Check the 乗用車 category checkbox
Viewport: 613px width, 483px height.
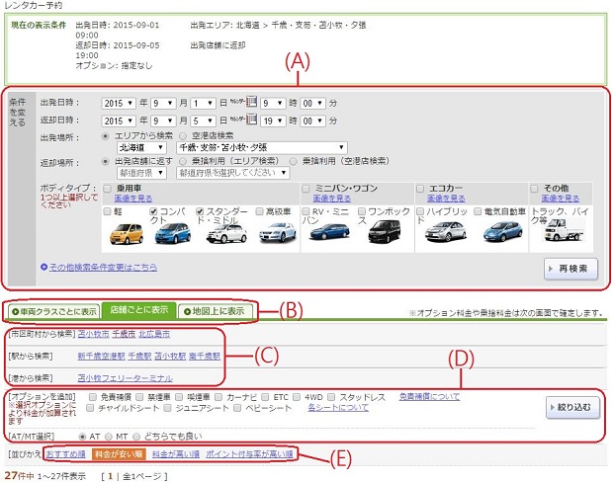click(x=108, y=189)
